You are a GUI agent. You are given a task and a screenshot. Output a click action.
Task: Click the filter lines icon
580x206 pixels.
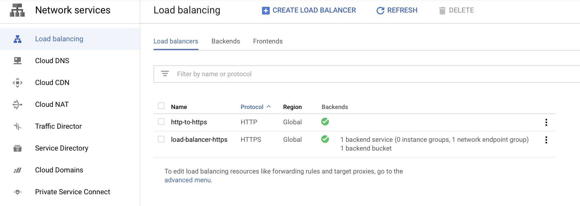pos(165,73)
